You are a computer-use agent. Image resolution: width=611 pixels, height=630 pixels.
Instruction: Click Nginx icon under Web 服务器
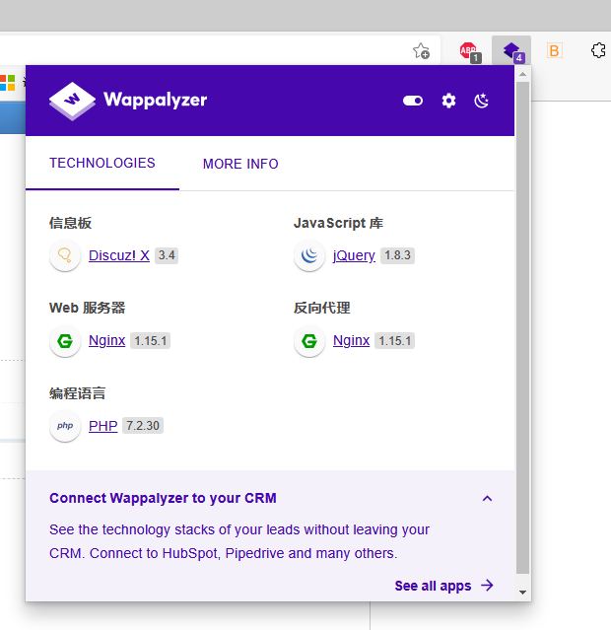[x=65, y=341]
